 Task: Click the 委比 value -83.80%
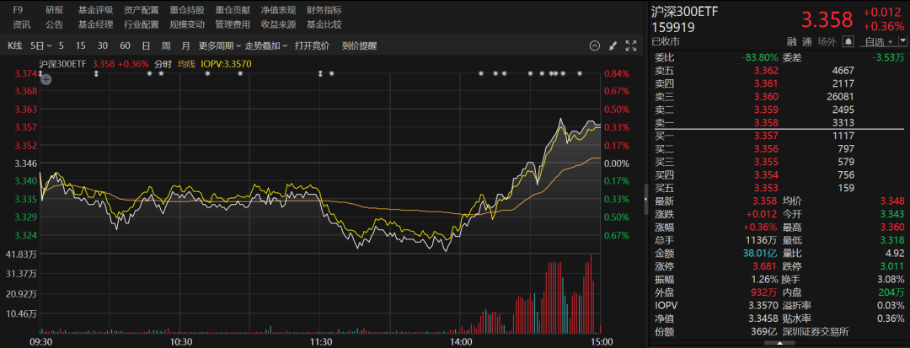coord(759,57)
